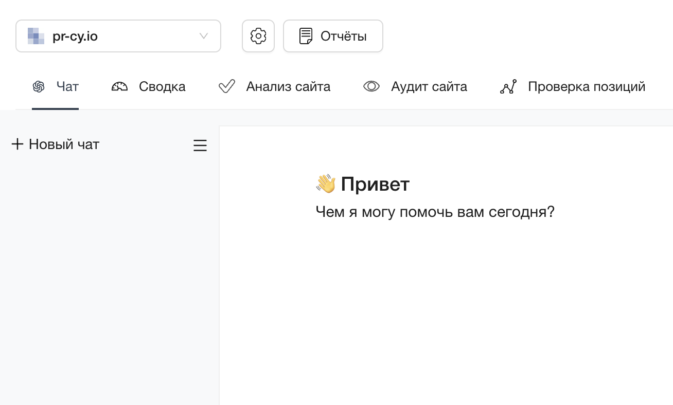Click the hamburger icon in the chat sidebar

tap(200, 145)
